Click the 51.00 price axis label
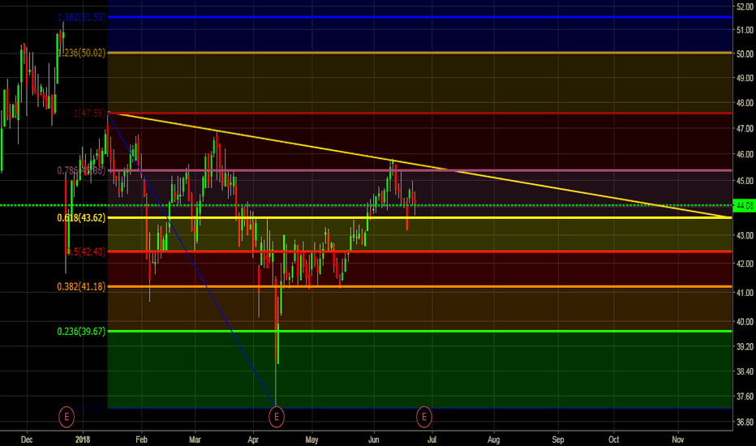The image size is (756, 446). (x=745, y=30)
